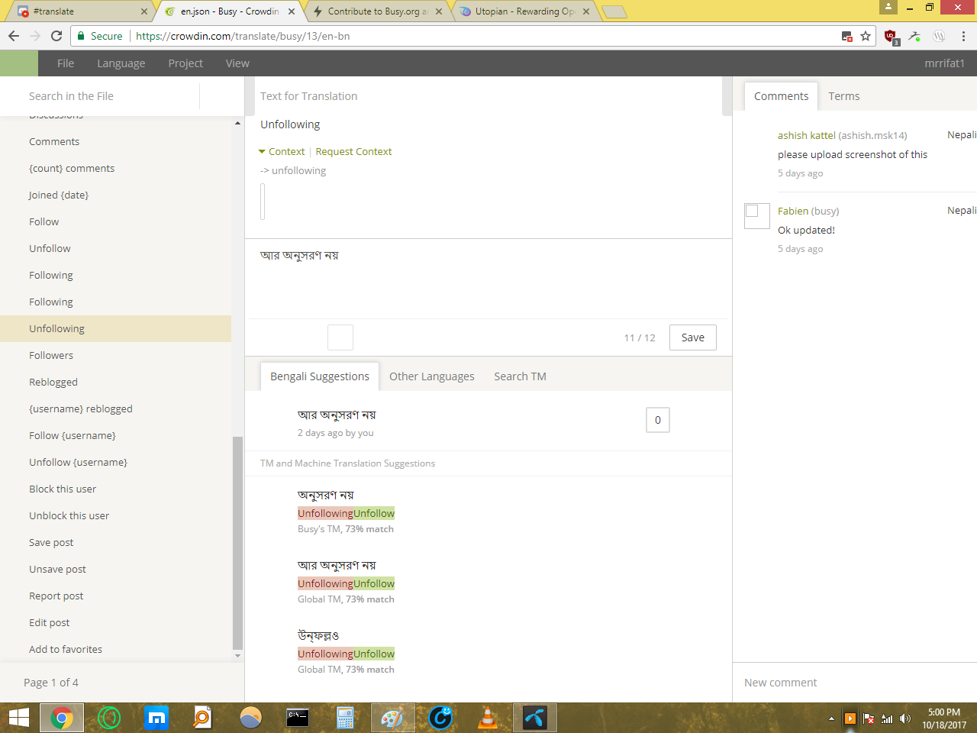
Task: Reload the Crowdin page
Action: (56, 36)
